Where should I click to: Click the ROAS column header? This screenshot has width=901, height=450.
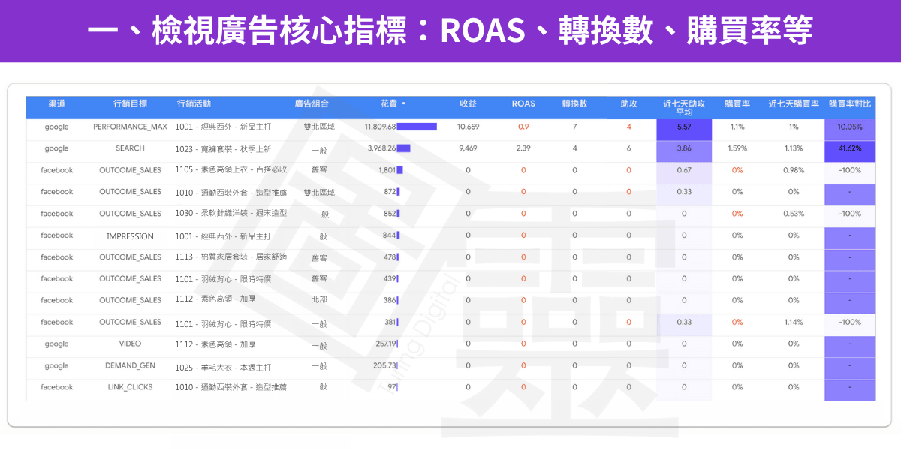(523, 103)
